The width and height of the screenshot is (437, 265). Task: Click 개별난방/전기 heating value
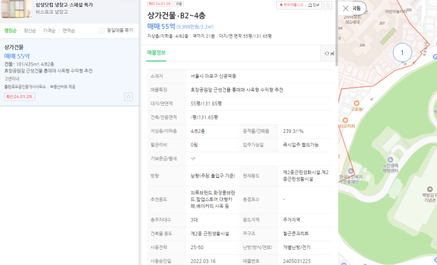(x=296, y=247)
